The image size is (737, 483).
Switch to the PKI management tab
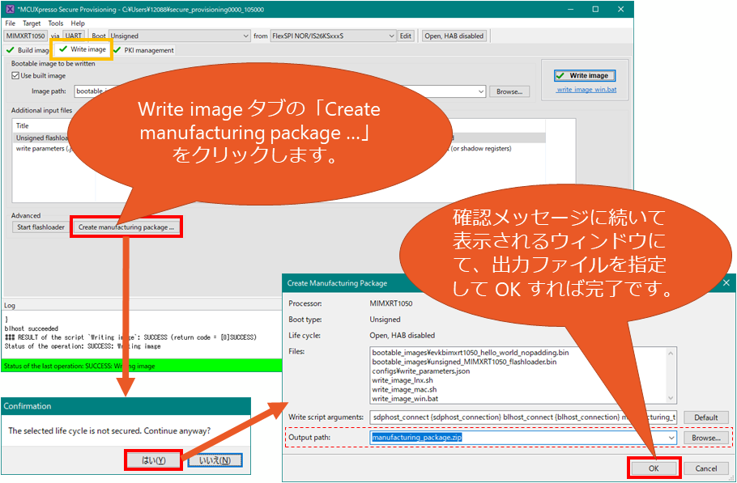point(143,50)
